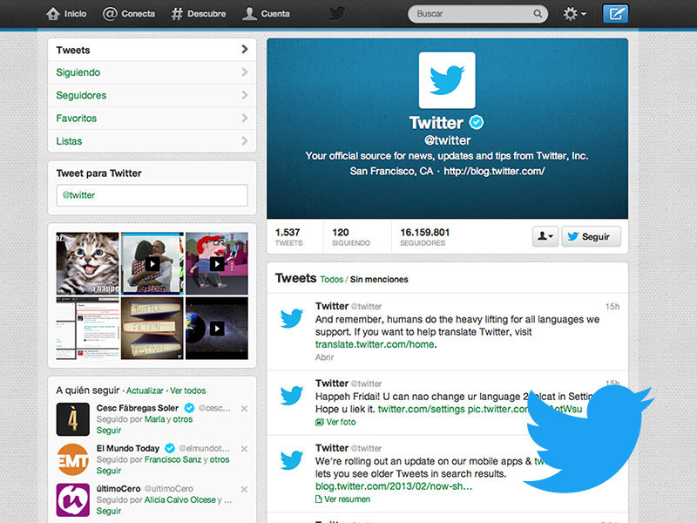The image size is (697, 523).
Task: Dismiss Cesc Fàbregas Soler suggestion
Action: [244, 409]
